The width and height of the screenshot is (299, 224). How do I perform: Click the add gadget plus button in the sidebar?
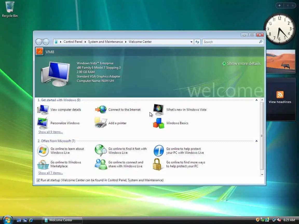click(x=280, y=5)
